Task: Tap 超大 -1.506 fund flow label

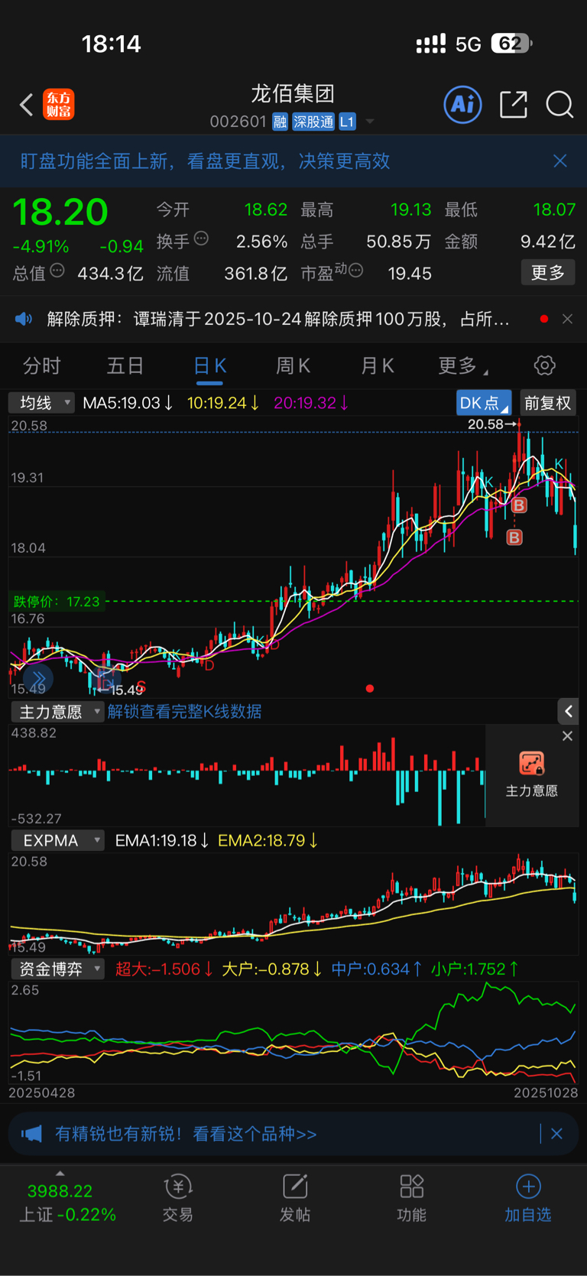Action: (164, 969)
